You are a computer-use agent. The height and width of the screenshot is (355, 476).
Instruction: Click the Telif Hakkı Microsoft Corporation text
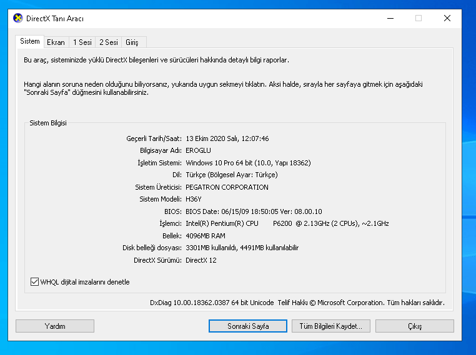(x=361, y=303)
